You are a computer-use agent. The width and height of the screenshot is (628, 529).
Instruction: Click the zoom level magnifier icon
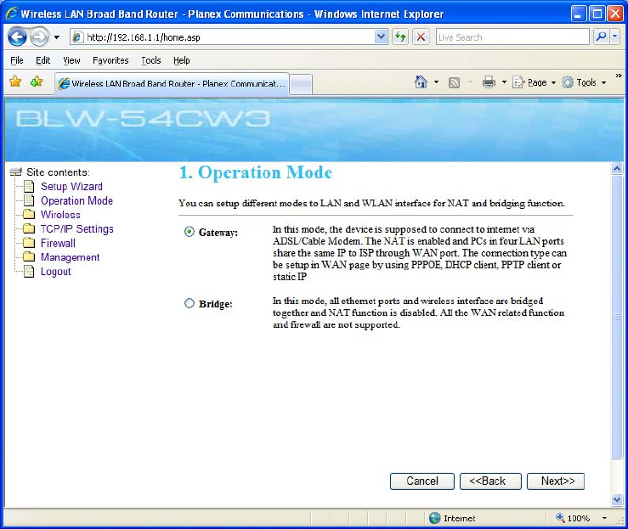click(560, 517)
